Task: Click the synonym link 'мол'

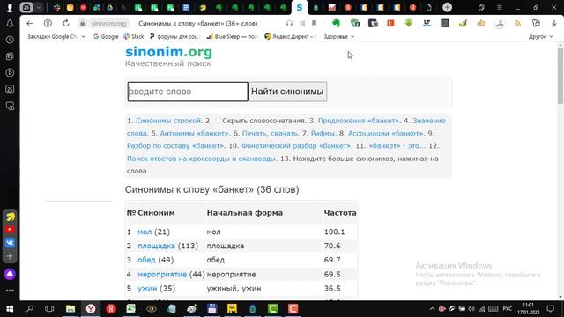Action: tap(145, 232)
